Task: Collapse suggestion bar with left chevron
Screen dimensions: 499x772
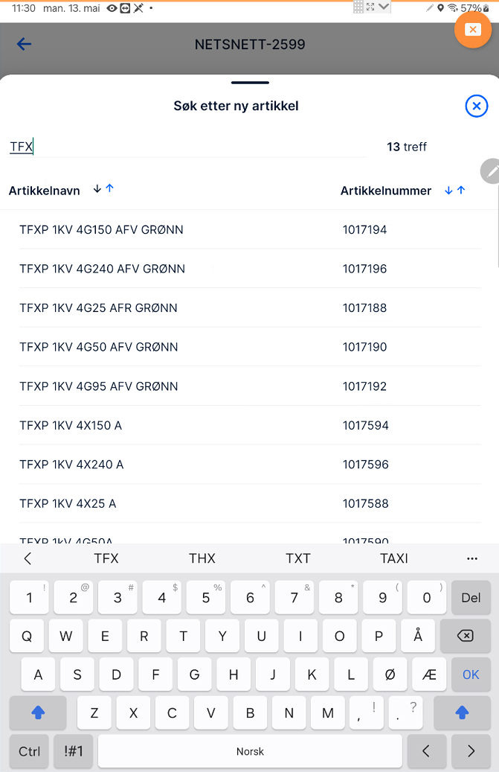Action: (x=28, y=558)
